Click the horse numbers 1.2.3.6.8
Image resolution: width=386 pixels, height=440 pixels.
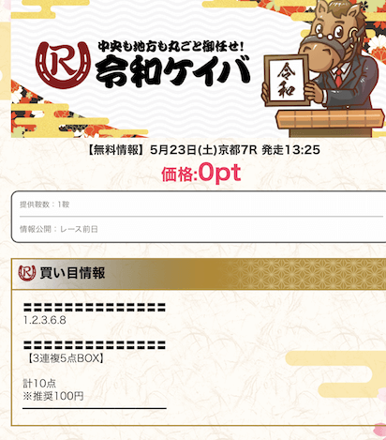[x=45, y=320]
